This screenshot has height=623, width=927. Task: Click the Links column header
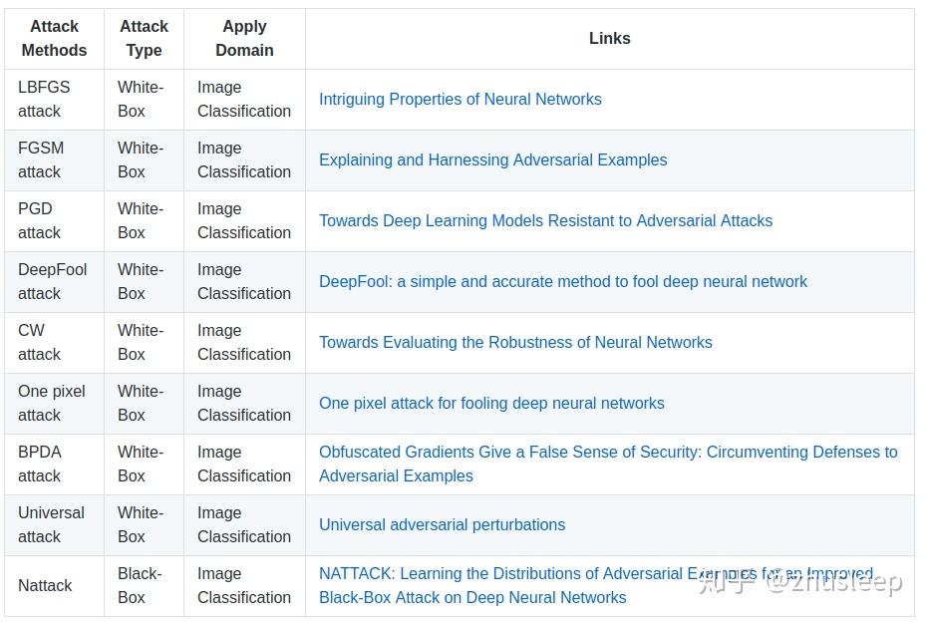[x=609, y=39]
